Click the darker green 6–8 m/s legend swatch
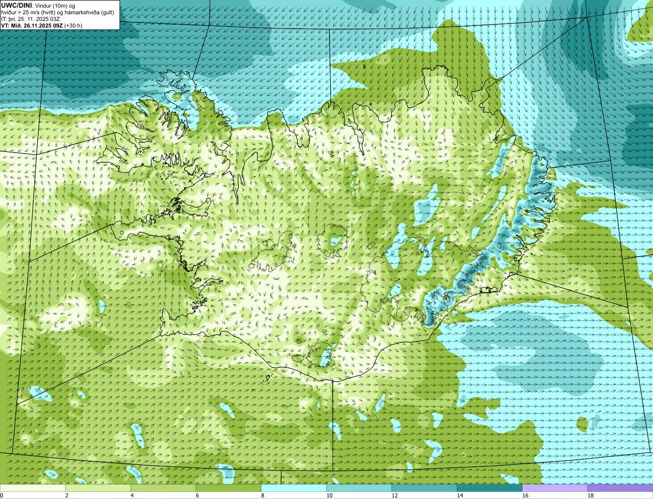The image size is (653, 499). point(229,488)
